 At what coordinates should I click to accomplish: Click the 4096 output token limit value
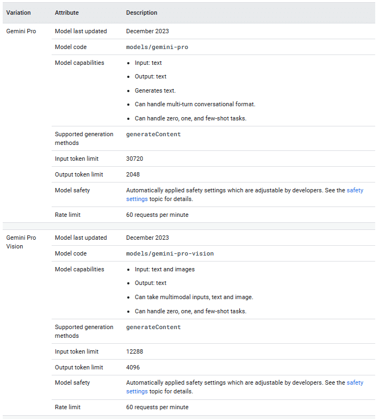[x=133, y=368]
